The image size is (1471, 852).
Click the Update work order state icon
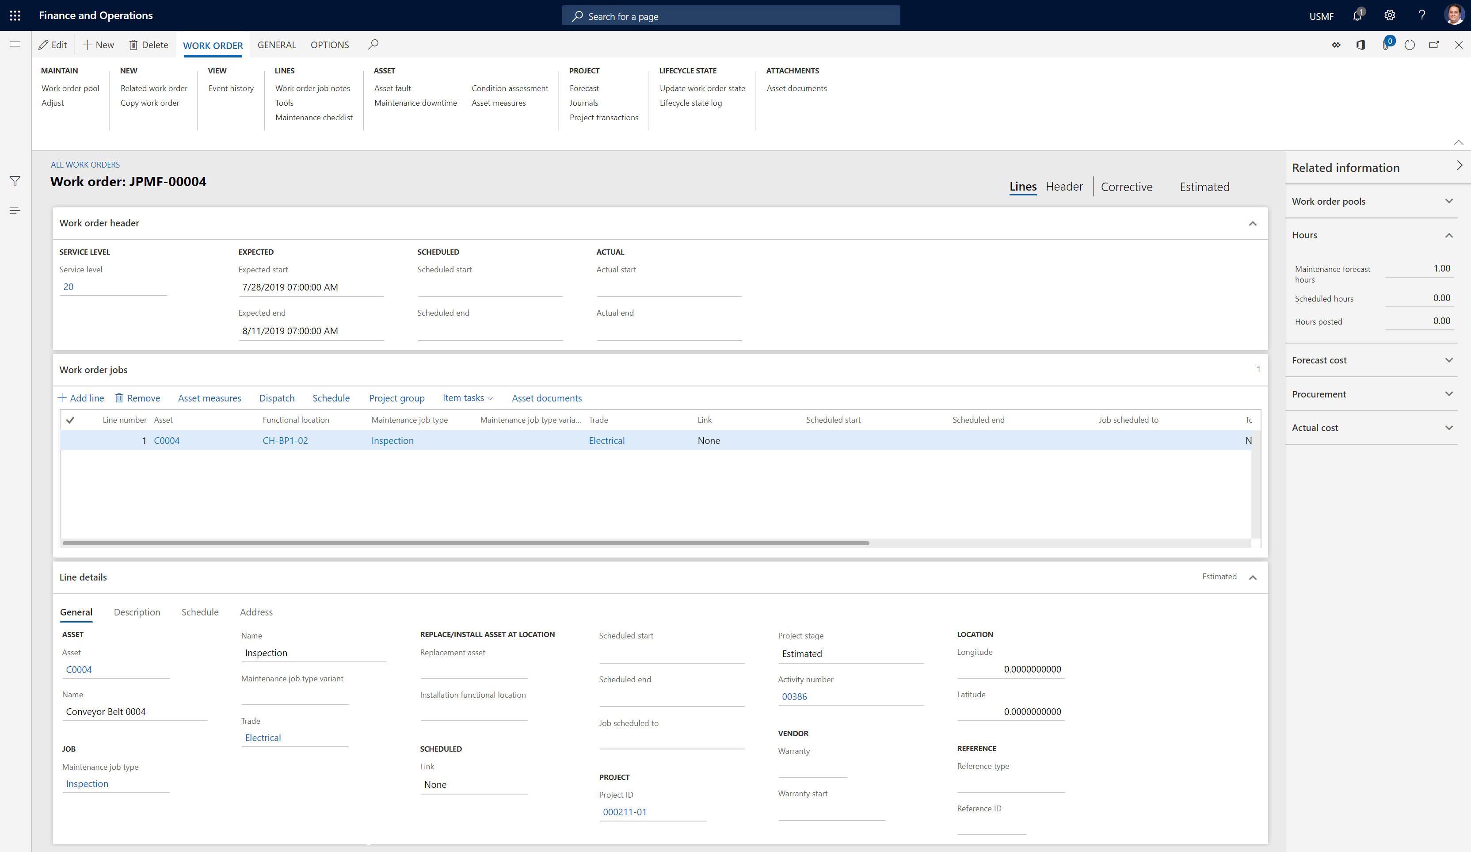coord(701,88)
